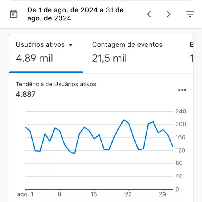Select the partially visible third metric tab
The image size is (202, 202).
(x=191, y=52)
